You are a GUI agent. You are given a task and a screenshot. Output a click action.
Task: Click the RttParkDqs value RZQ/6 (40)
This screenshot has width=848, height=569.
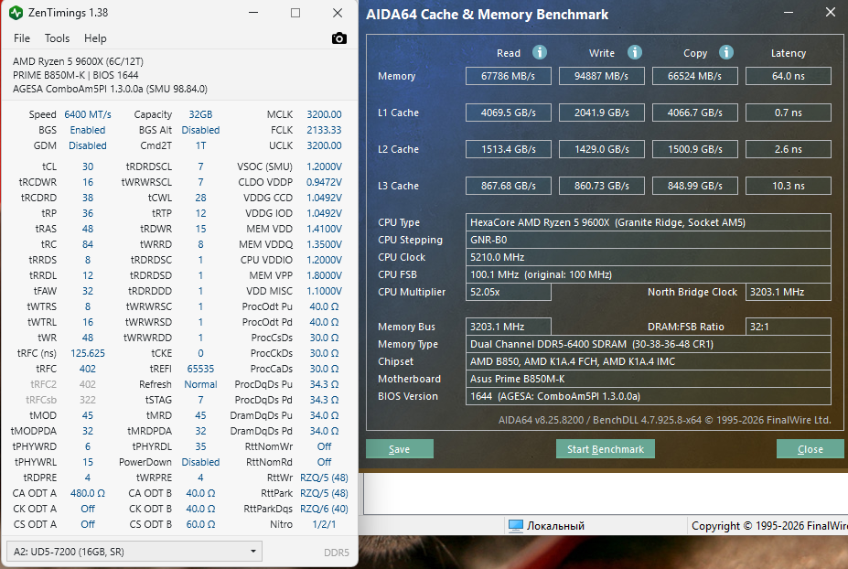point(324,509)
